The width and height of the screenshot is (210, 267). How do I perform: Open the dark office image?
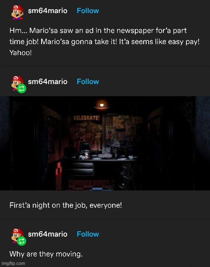point(105,143)
